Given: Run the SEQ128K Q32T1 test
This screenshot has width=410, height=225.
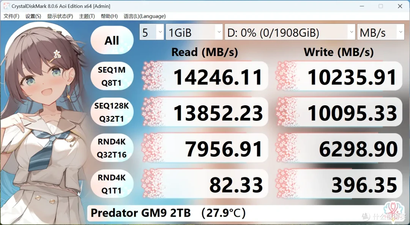Looking at the screenshot, I should [x=112, y=112].
